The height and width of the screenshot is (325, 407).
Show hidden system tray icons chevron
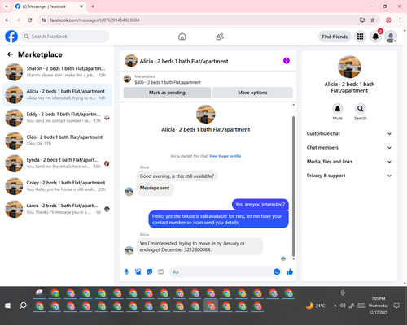(335, 305)
